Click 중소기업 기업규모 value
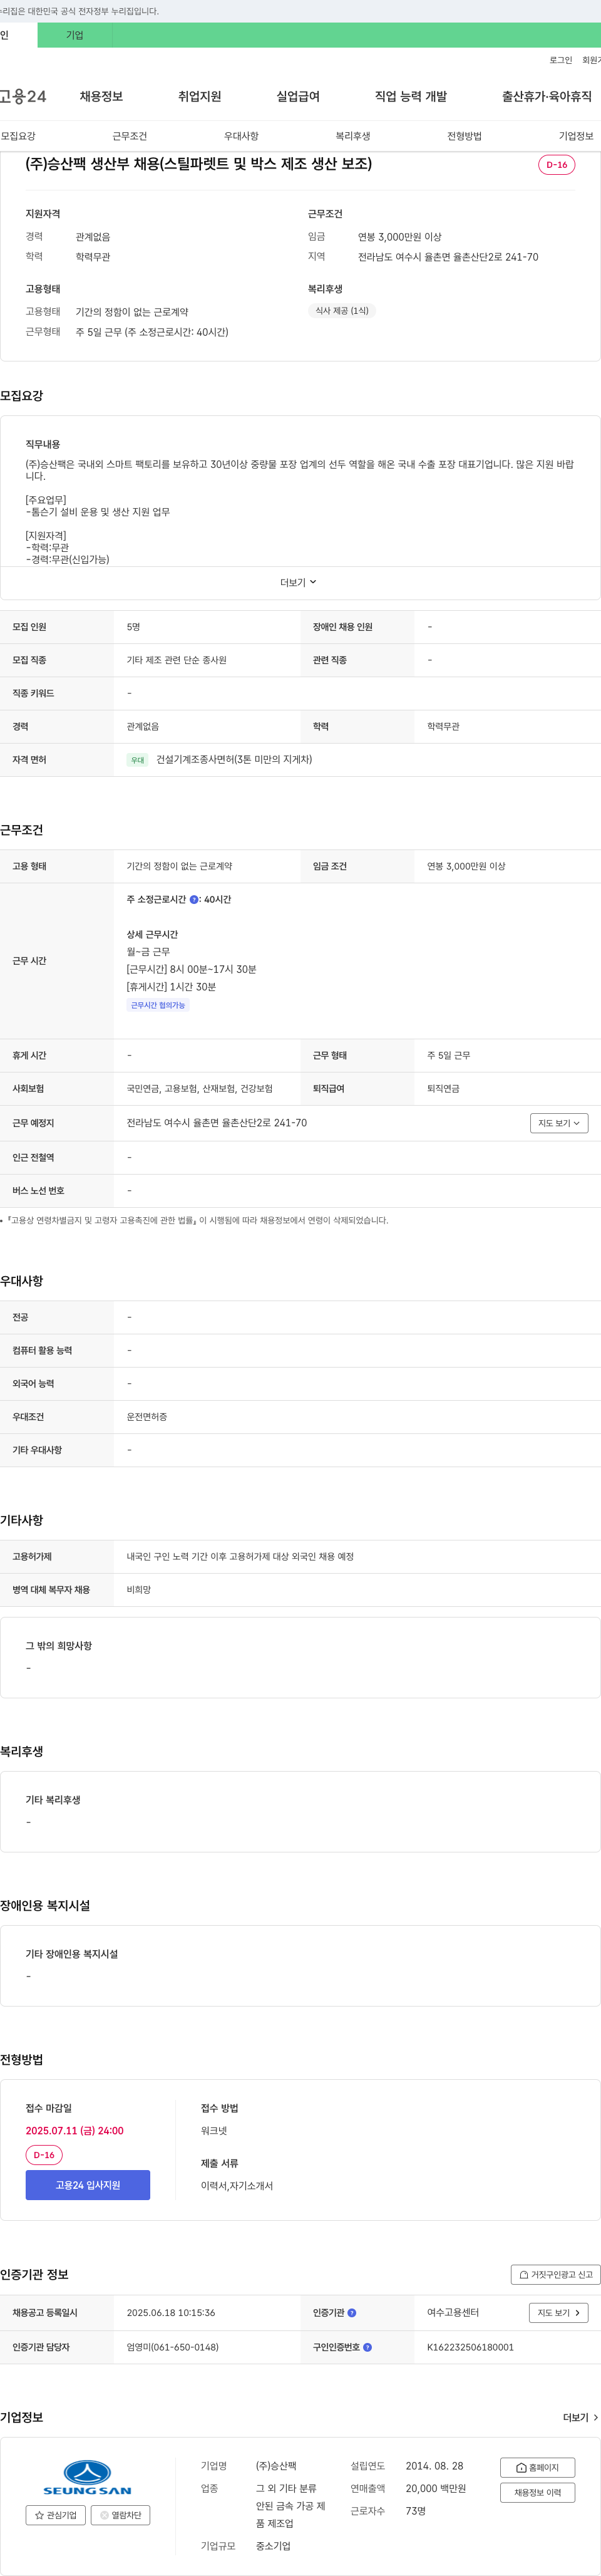 [273, 2546]
